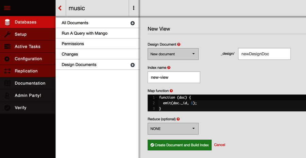Click help icon next to Index name
The image size is (306, 158).
(169, 68)
